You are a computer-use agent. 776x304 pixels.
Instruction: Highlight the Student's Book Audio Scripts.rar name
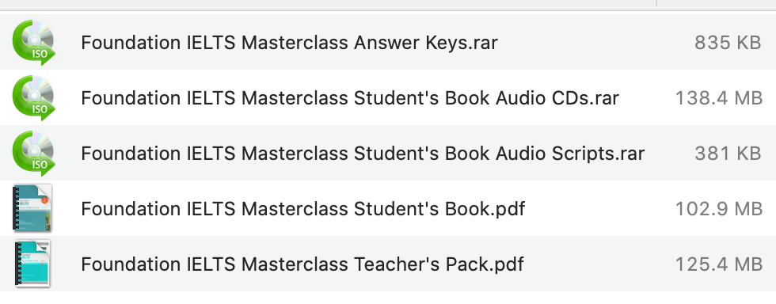tap(363, 154)
